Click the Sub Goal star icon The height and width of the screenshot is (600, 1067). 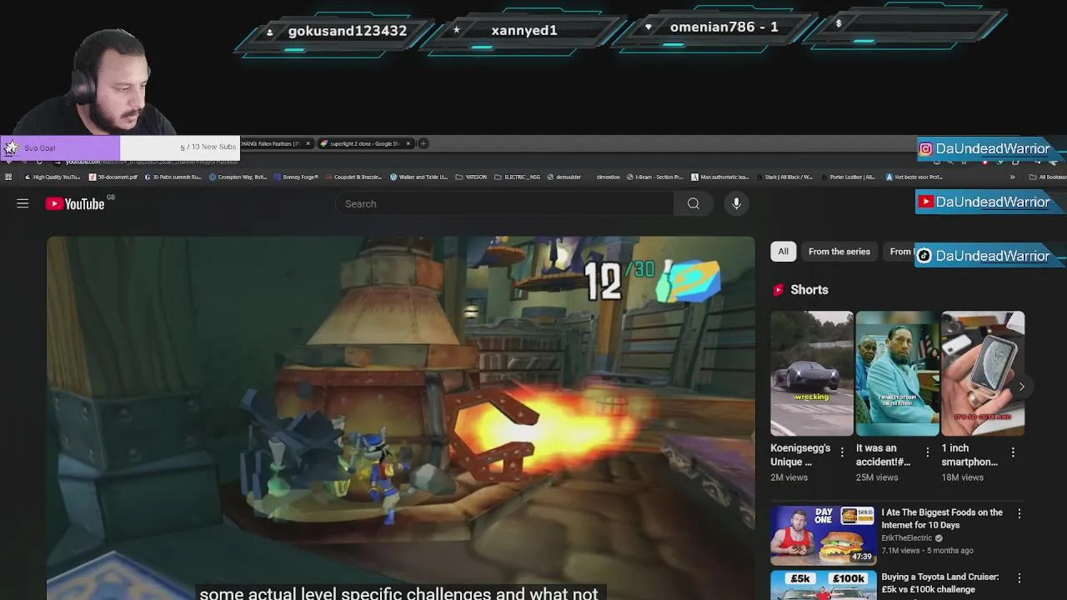[x=11, y=147]
